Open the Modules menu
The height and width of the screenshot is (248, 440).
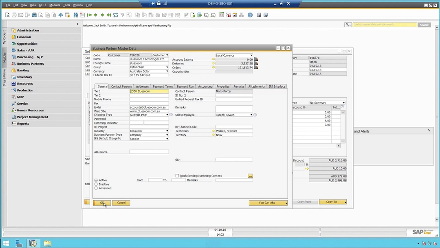pyautogui.click(x=55, y=5)
